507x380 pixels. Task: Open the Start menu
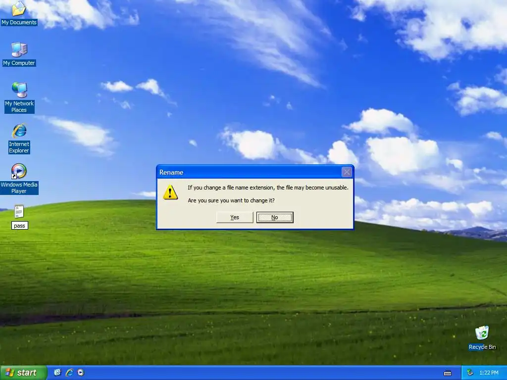click(x=23, y=373)
